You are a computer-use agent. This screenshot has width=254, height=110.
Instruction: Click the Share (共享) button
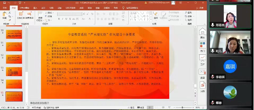tap(200, 8)
